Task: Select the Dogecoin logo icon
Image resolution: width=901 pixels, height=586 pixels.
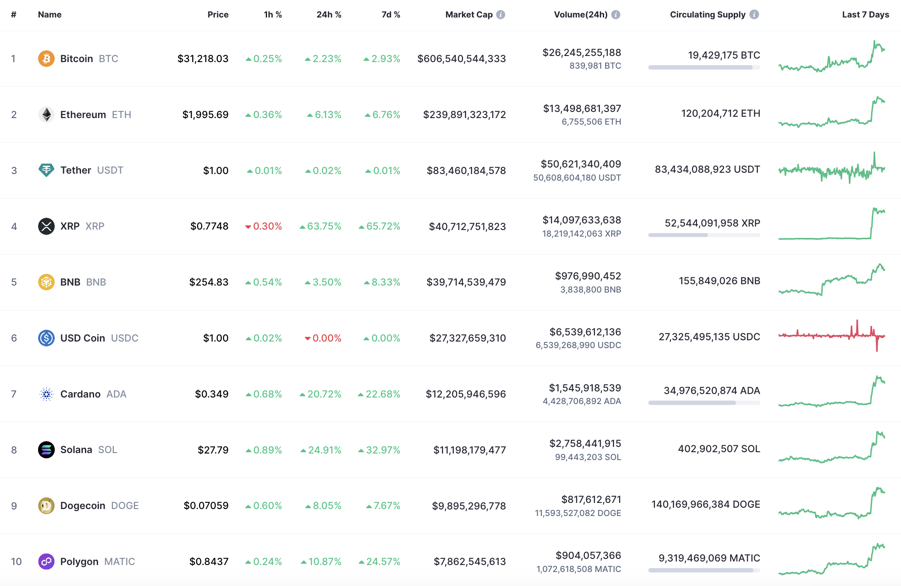Action: click(46, 506)
